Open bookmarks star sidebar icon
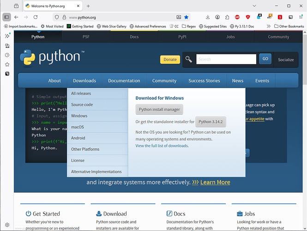Screen dimensions: 307x231 pyautogui.click(x=7, y=65)
